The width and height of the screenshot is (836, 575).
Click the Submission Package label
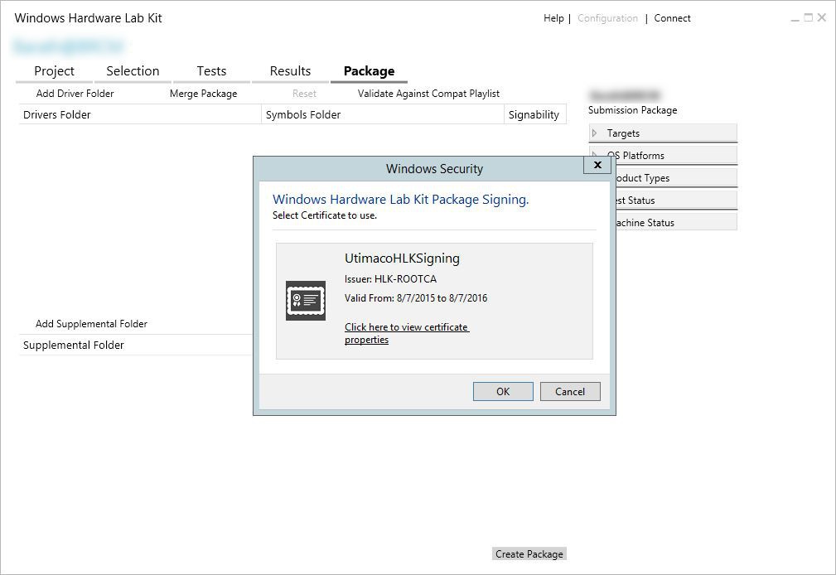(x=632, y=110)
